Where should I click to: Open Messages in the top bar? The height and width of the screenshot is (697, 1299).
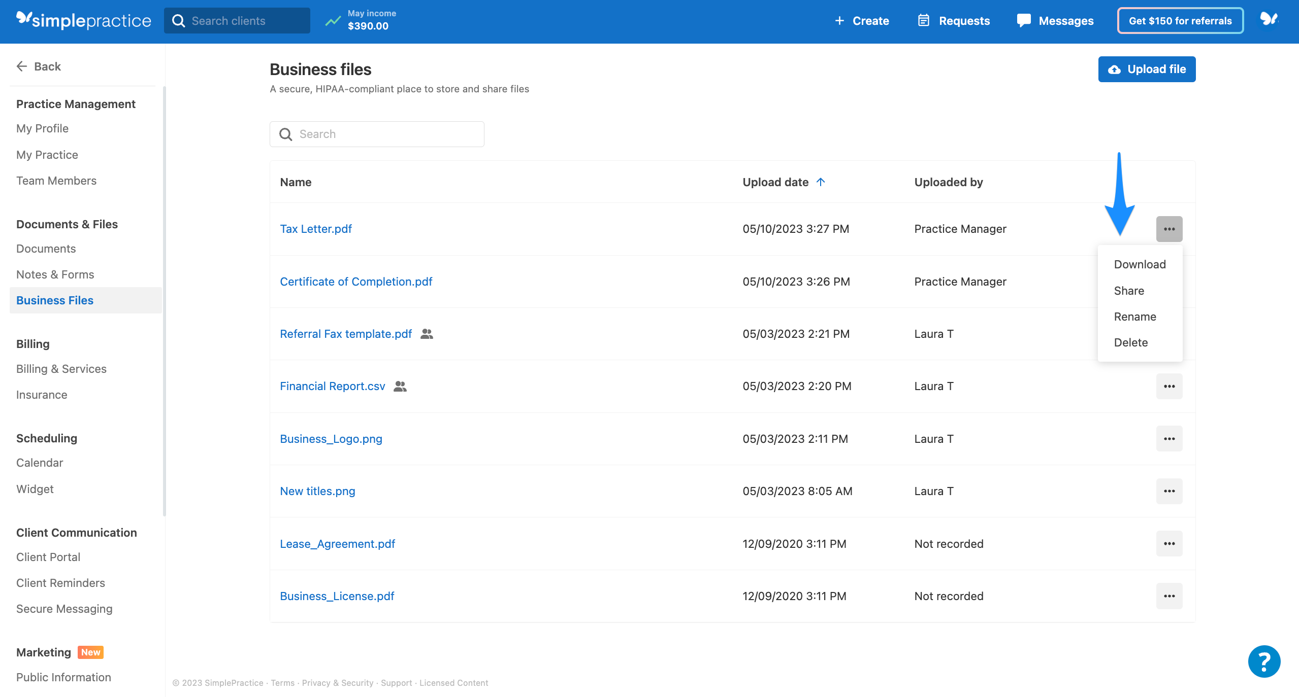coord(1055,21)
